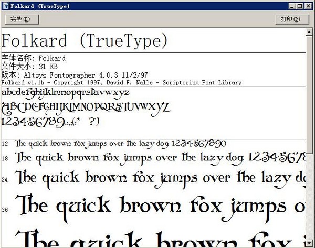Click the lowercase alphabet sample 'abcdefghijklmnopqrstuvwxyz'
Screen dimensions: 315x248
pos(66,94)
